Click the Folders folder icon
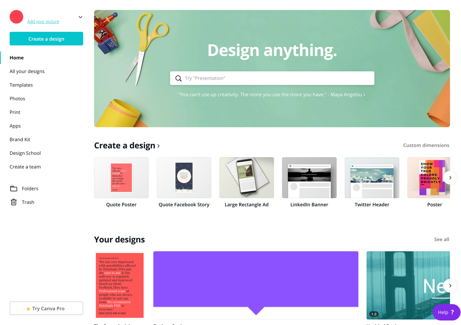Image resolution: width=461 pixels, height=325 pixels. pyautogui.click(x=14, y=189)
